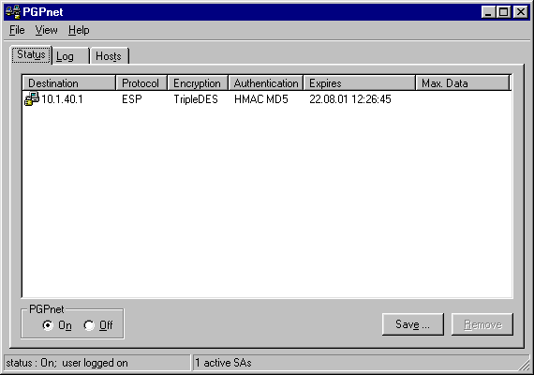Minimize the PGPnet window
The width and height of the screenshot is (534, 375).
pyautogui.click(x=489, y=12)
